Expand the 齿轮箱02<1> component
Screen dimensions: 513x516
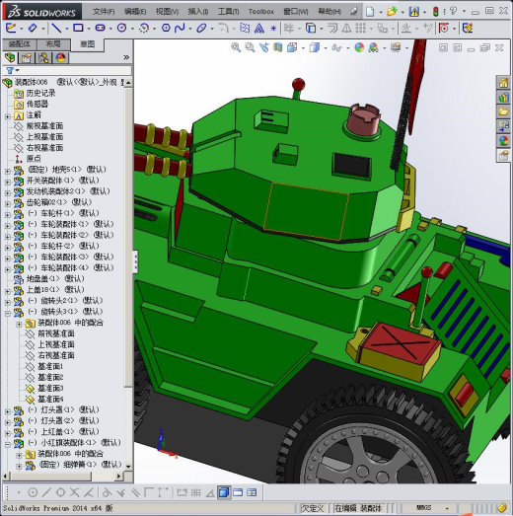pyautogui.click(x=8, y=203)
